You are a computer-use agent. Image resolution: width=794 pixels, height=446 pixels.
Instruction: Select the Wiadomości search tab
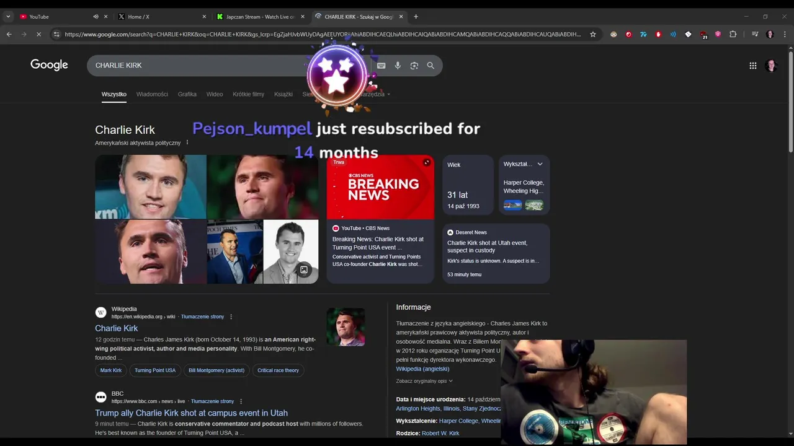tap(152, 94)
